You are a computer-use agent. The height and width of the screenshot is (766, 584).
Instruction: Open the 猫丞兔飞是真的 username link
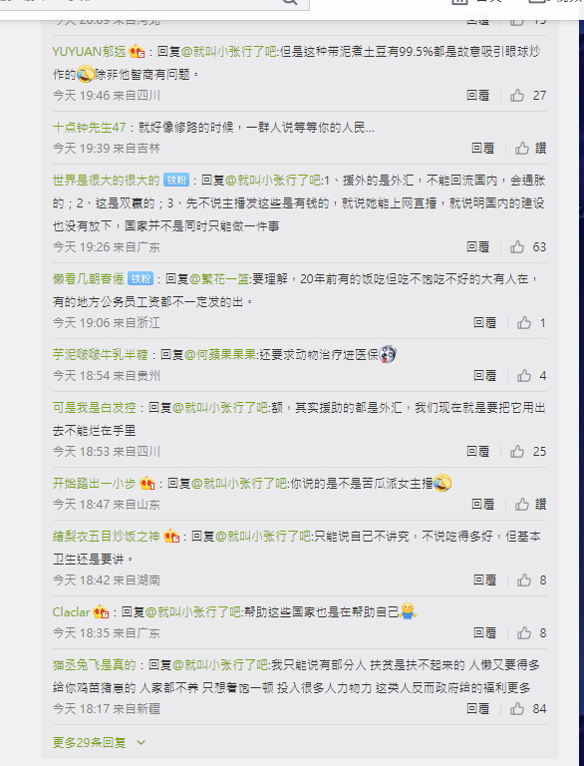(95, 665)
